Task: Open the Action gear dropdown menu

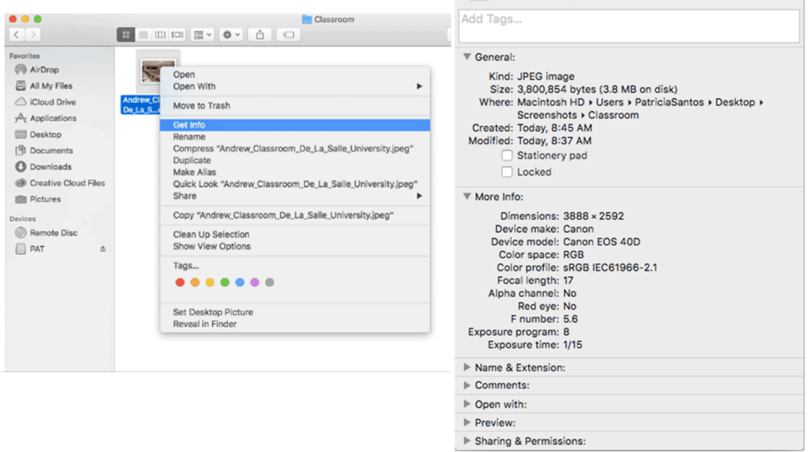Action: click(x=231, y=35)
